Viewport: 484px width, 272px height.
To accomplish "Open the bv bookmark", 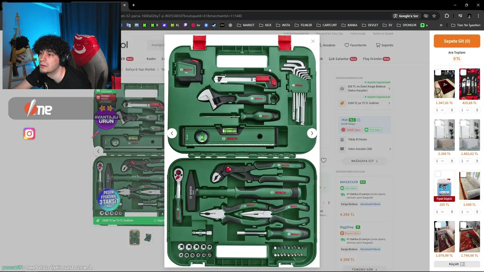I will tap(196, 25).
